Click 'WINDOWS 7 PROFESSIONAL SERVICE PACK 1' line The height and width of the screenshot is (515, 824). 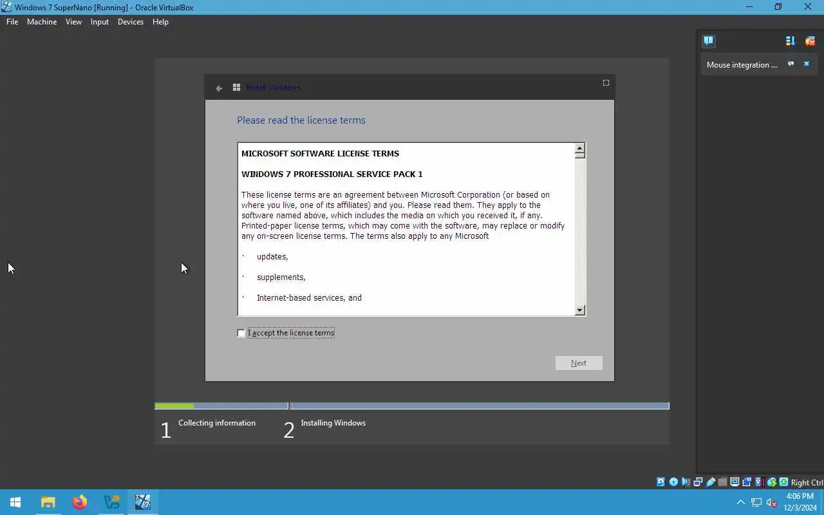pyautogui.click(x=332, y=174)
